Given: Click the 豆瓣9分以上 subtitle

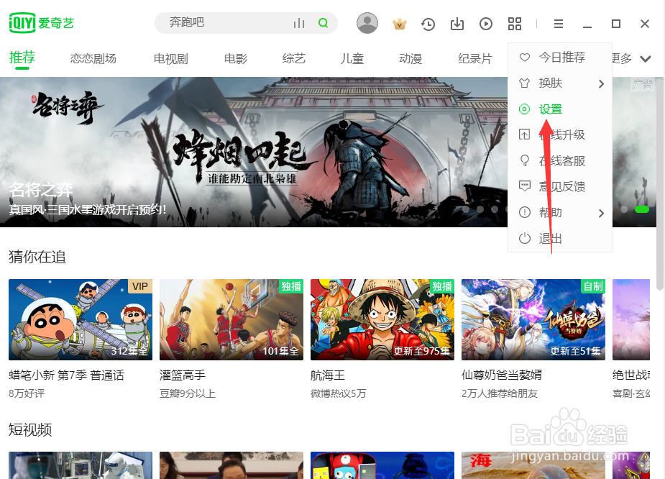Looking at the screenshot, I should [x=188, y=393].
